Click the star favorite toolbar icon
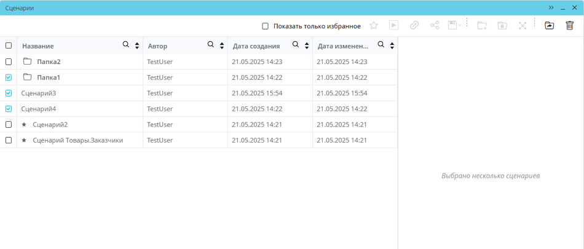The height and width of the screenshot is (249, 584). point(374,26)
